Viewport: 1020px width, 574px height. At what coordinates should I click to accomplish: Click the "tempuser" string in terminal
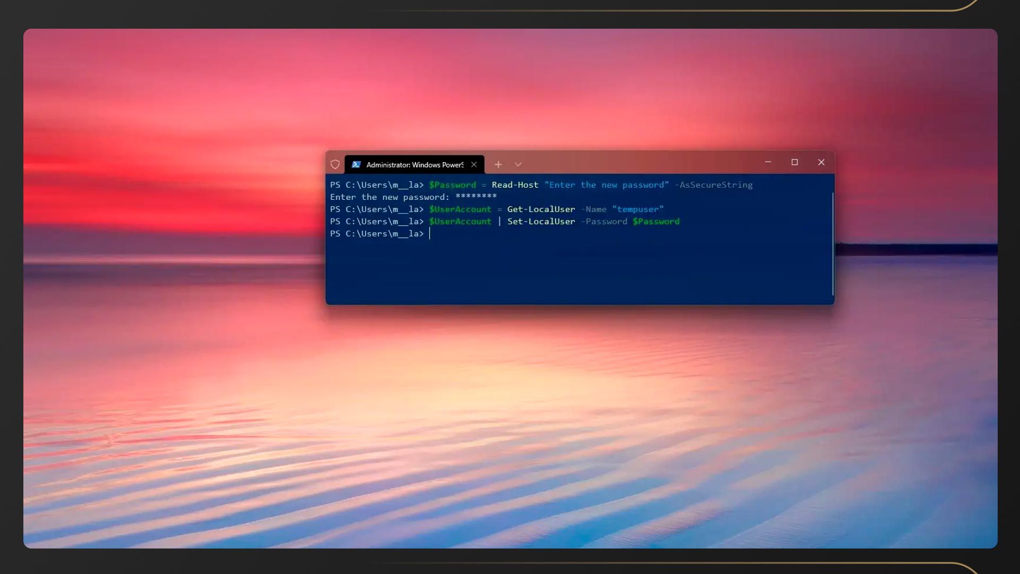pos(637,209)
